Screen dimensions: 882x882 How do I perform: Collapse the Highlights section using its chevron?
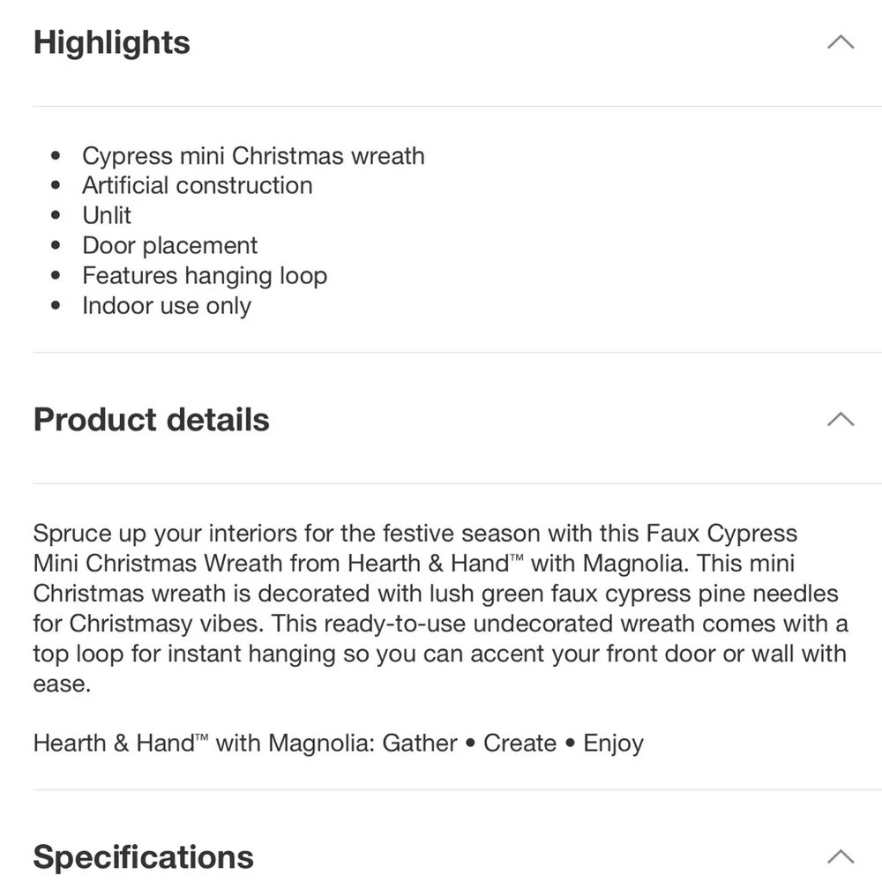pos(841,42)
